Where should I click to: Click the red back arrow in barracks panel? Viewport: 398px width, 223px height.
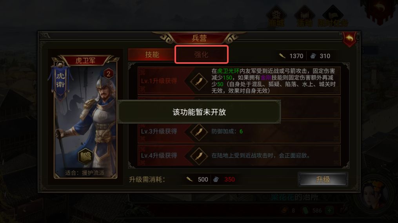pyautogui.click(x=349, y=39)
